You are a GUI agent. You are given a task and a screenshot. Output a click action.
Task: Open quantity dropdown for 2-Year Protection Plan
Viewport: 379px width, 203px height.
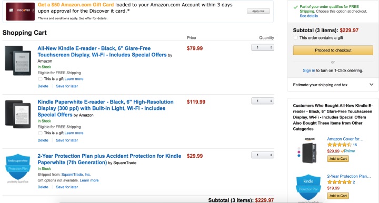[x=263, y=155]
